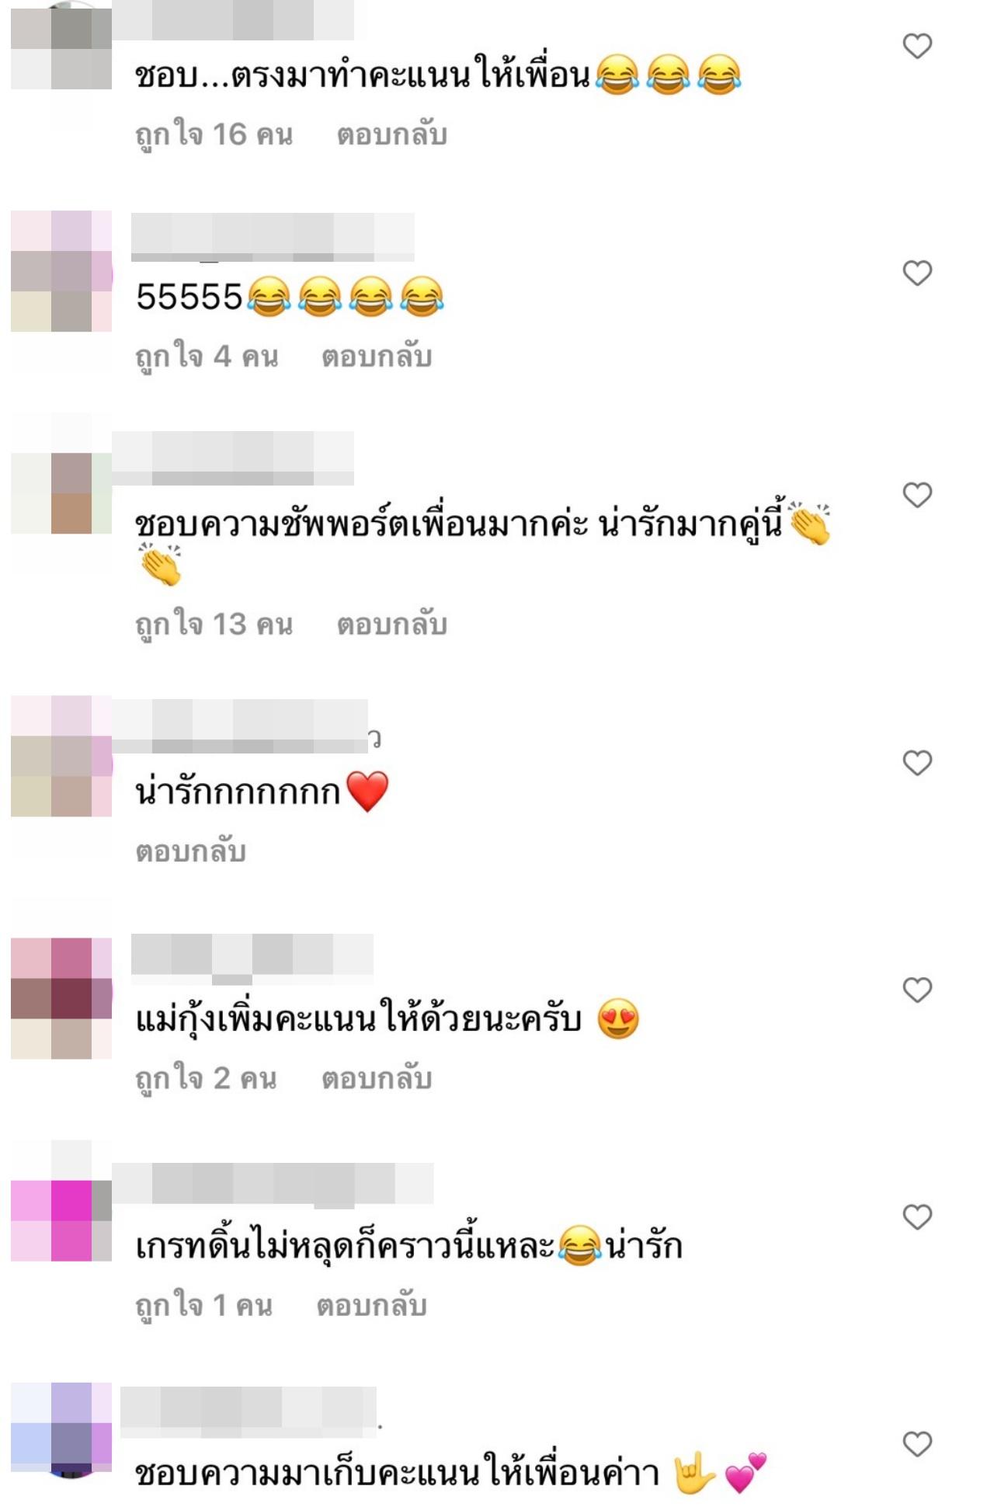Open the ถูกใจ 2 คน likes list
The width and height of the screenshot is (994, 1507).
pyautogui.click(x=206, y=1079)
